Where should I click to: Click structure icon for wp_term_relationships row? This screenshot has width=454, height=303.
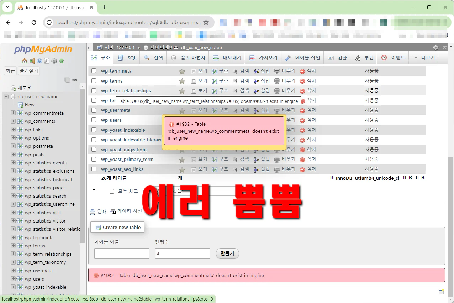[x=214, y=91]
